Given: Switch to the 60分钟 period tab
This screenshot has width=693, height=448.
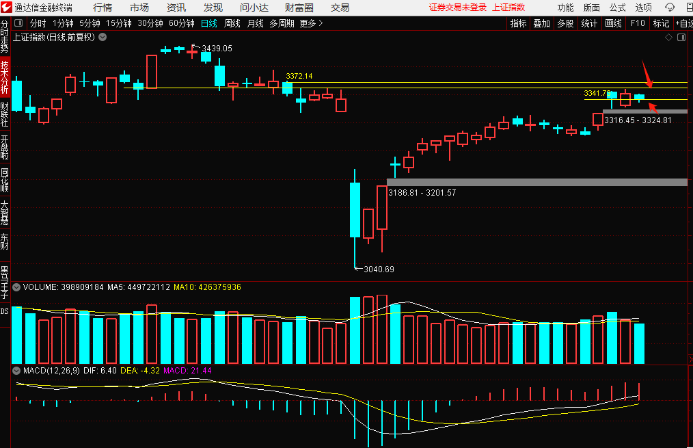Looking at the screenshot, I should (x=182, y=23).
